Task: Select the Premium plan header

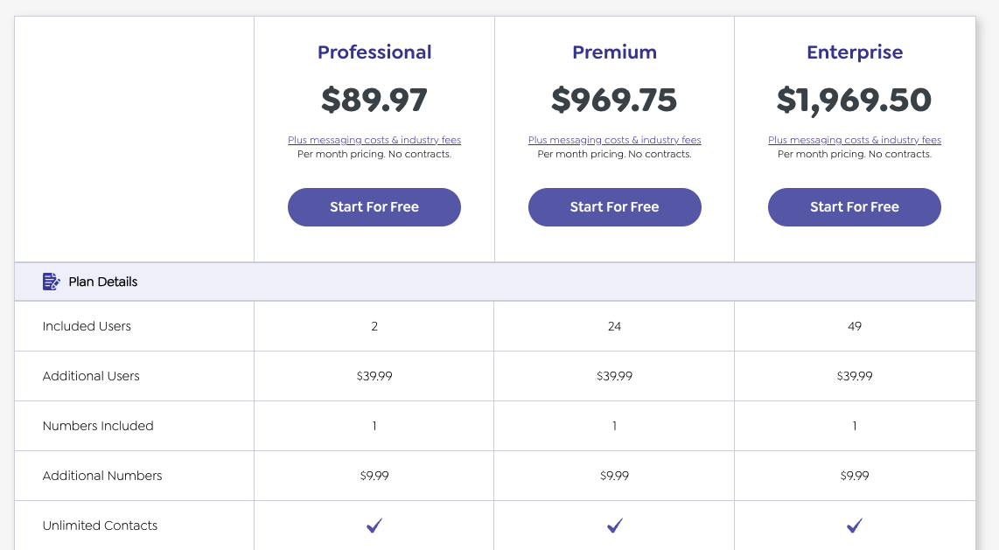Action: click(614, 52)
